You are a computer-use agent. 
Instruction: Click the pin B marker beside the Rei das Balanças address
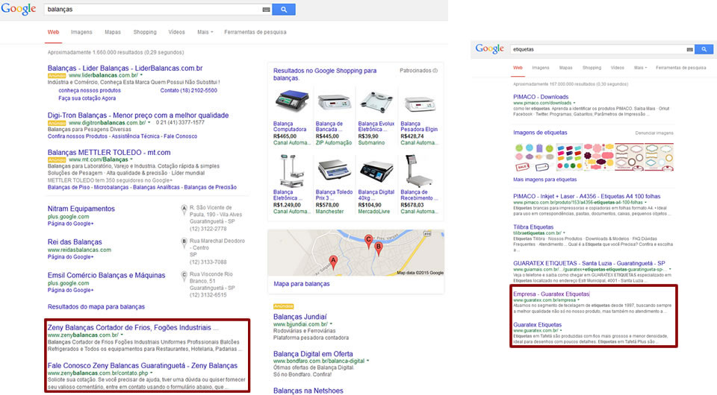pos(184,242)
